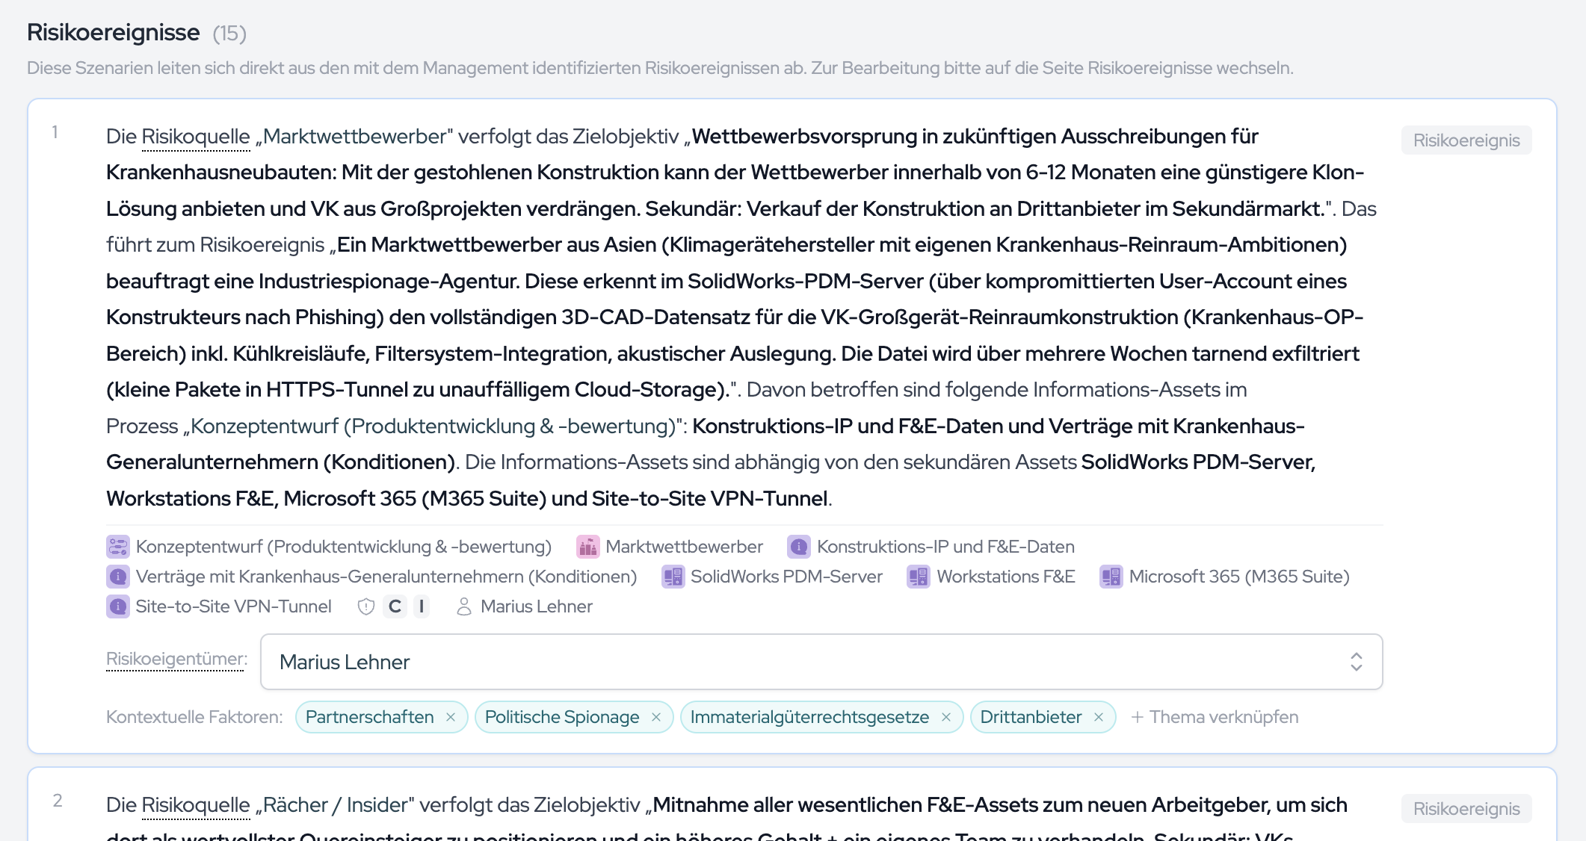The height and width of the screenshot is (841, 1586).
Task: Remove the Drittanbieter factor tag
Action: tap(1099, 717)
